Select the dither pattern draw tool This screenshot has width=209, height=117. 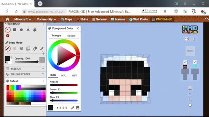click(14, 48)
